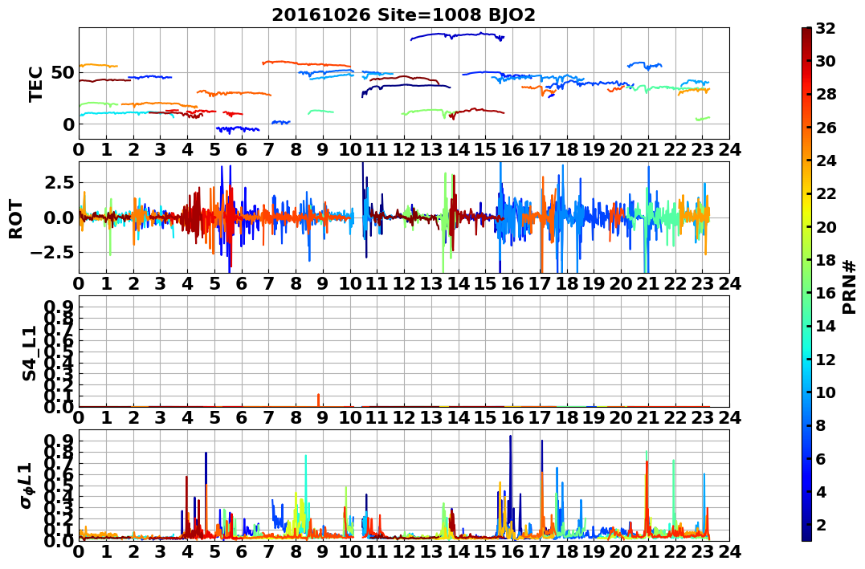Click the colorbar tick label 2

click(821, 524)
